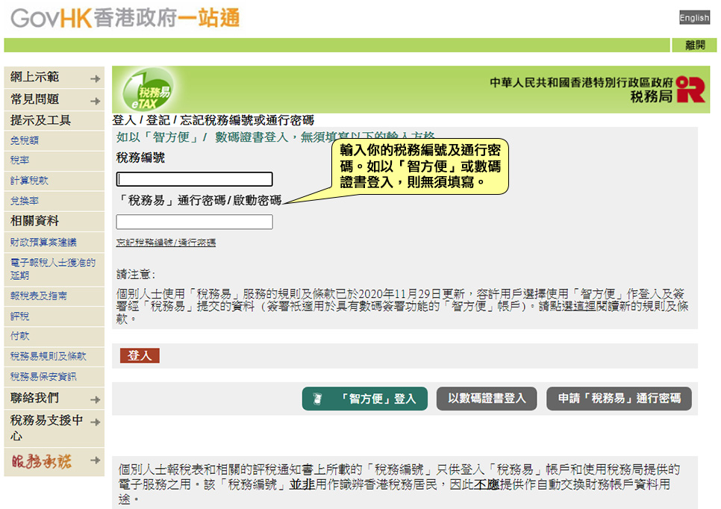Viewport: 721px width, 509px height.
Task: Click the 登入/登記/忘記税務編號或通行密碼 heading
Action: click(x=213, y=120)
